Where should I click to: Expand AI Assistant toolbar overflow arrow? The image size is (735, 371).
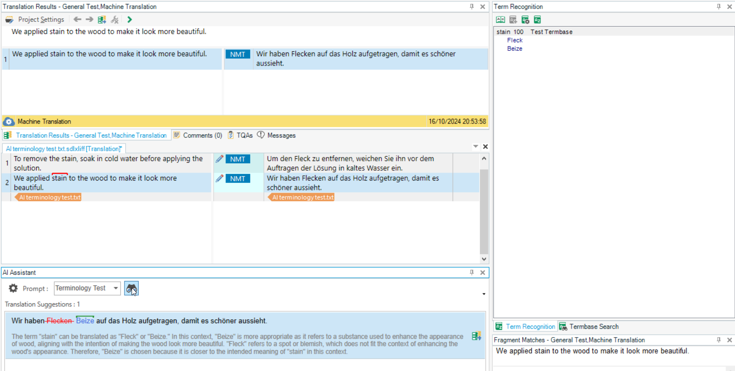click(484, 294)
